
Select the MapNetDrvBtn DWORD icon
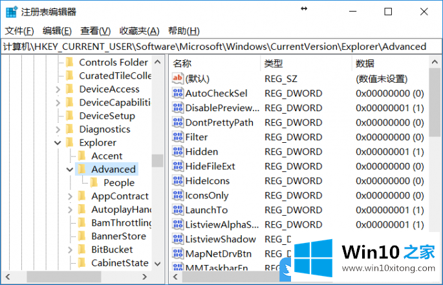(177, 253)
